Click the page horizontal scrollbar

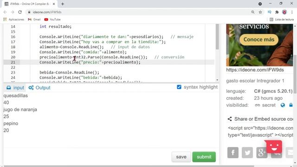(x=129, y=166)
